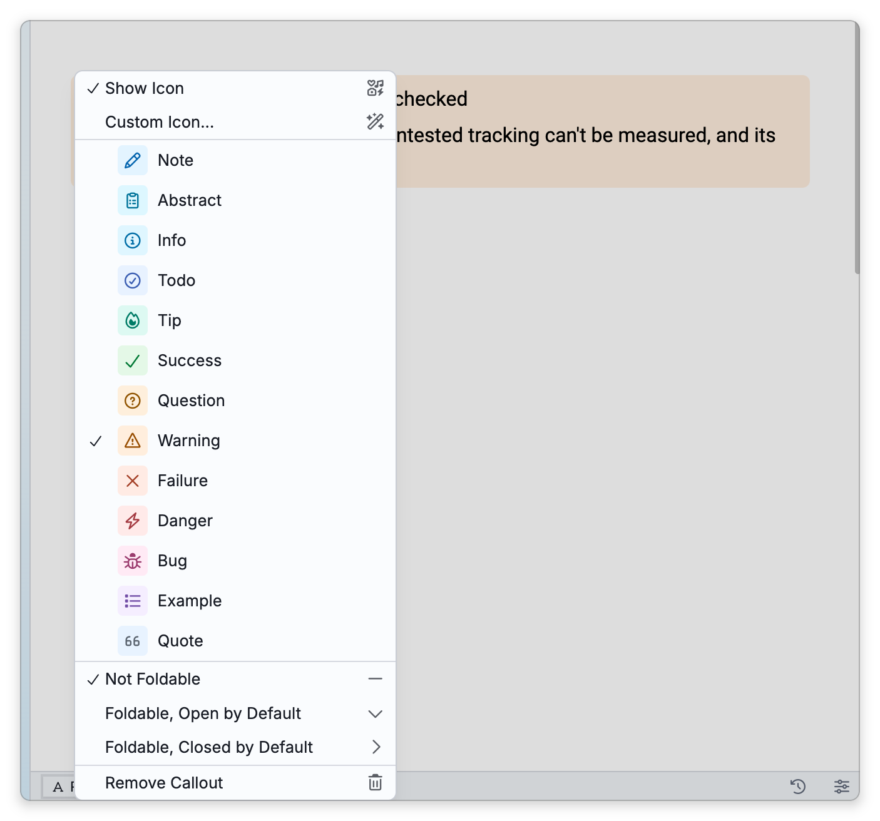Click the dash icon beside Not Foldable
The image size is (880, 821).
coord(375,679)
